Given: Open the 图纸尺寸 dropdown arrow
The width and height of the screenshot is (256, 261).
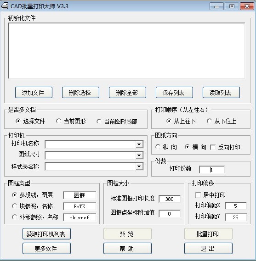Looking at the screenshot, I should click(x=139, y=155).
